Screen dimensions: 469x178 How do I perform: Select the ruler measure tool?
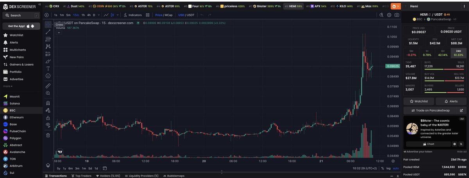coord(48,85)
